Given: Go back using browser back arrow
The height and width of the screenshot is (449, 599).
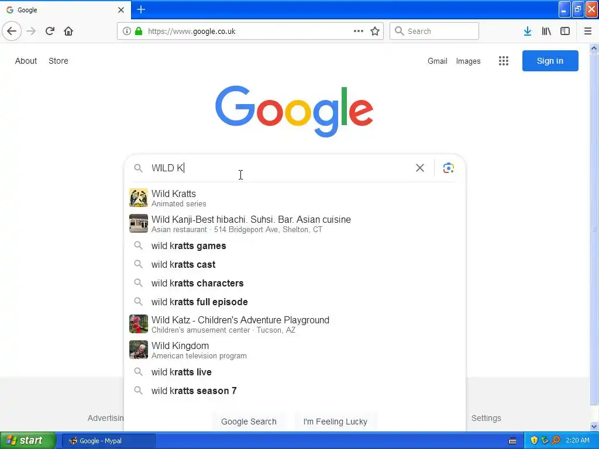Looking at the screenshot, I should 12,31.
